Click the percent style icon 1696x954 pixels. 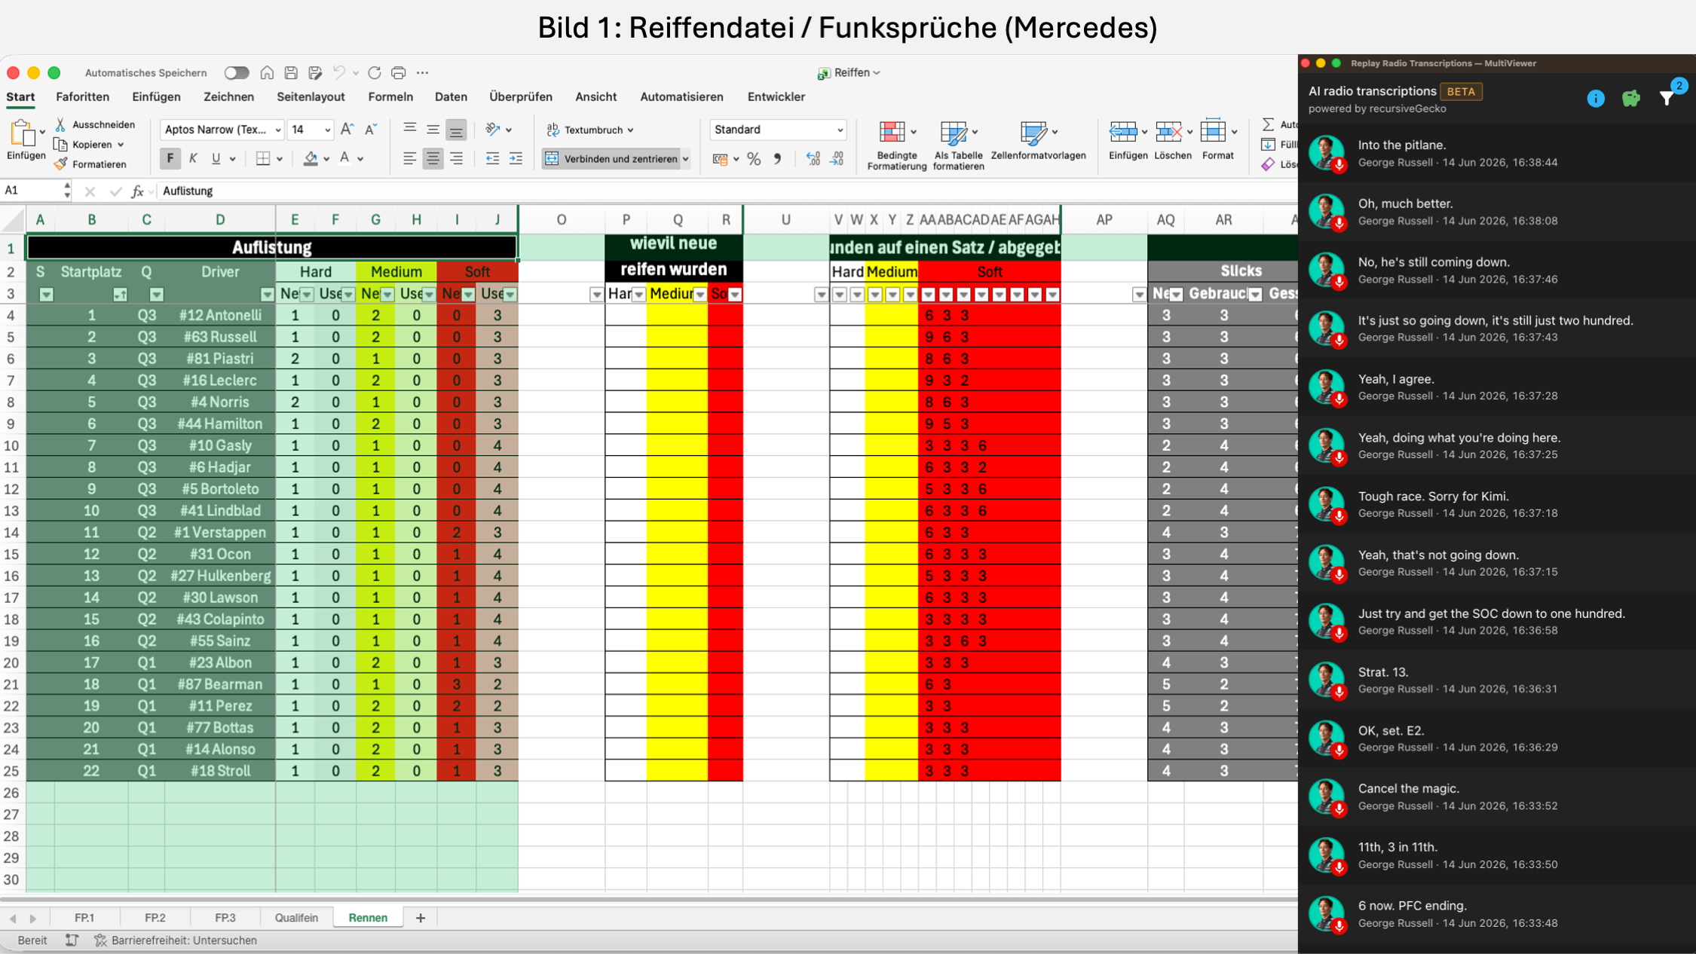(754, 158)
